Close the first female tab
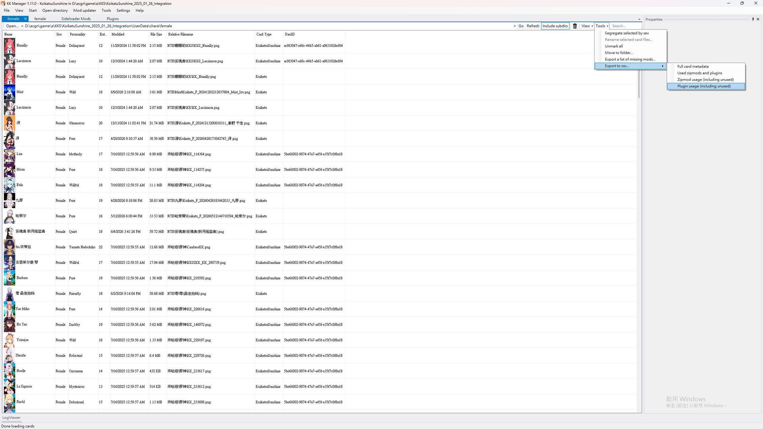 [x=25, y=19]
